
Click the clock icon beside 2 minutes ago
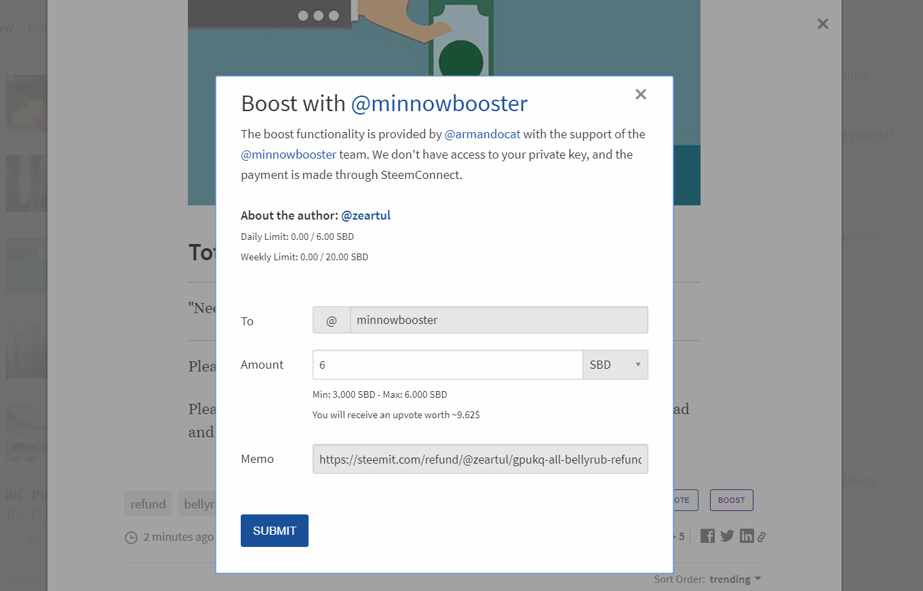[x=132, y=537]
